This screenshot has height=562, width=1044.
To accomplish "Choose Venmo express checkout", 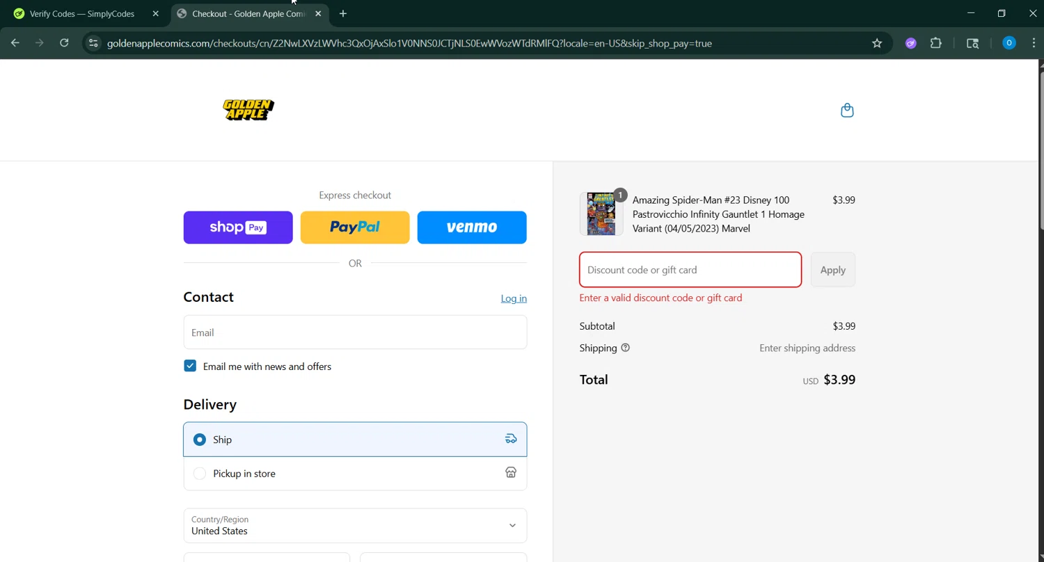I will 472,227.
